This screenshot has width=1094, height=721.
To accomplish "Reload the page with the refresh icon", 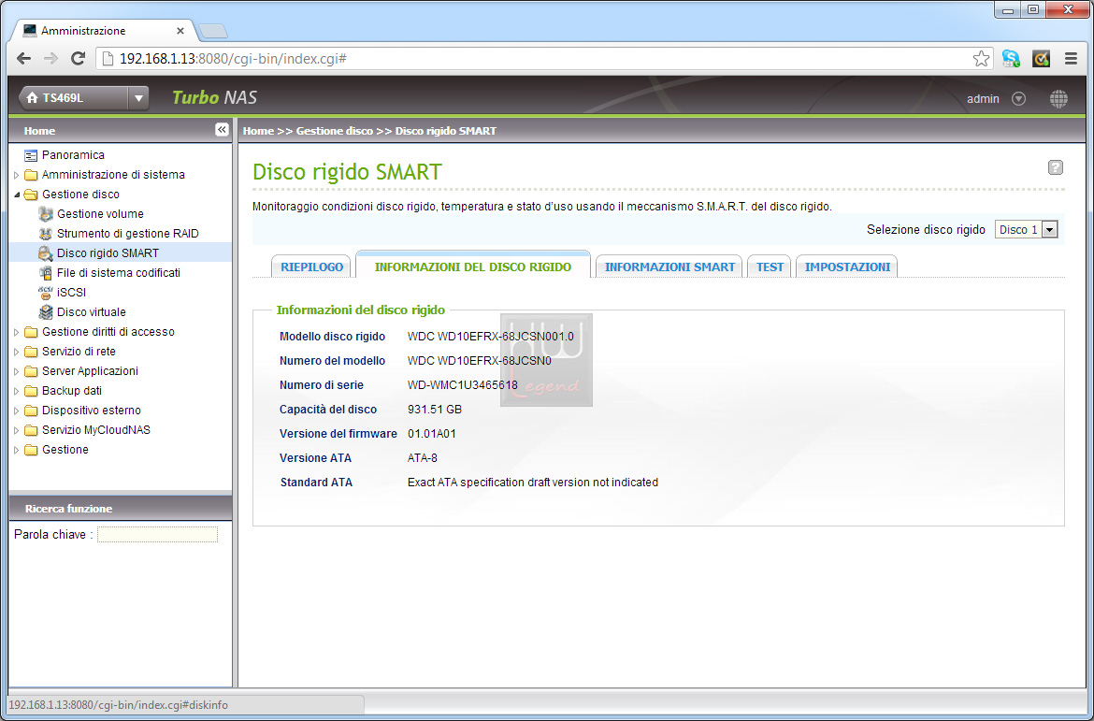I will pyautogui.click(x=79, y=59).
